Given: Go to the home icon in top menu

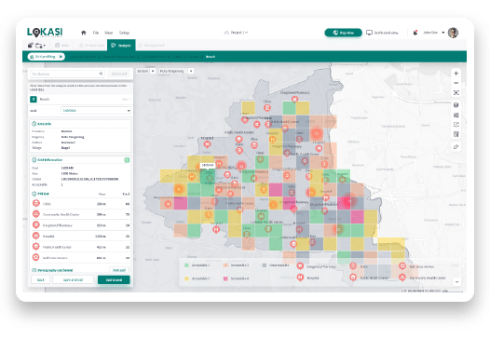Looking at the screenshot, I should (84, 33).
